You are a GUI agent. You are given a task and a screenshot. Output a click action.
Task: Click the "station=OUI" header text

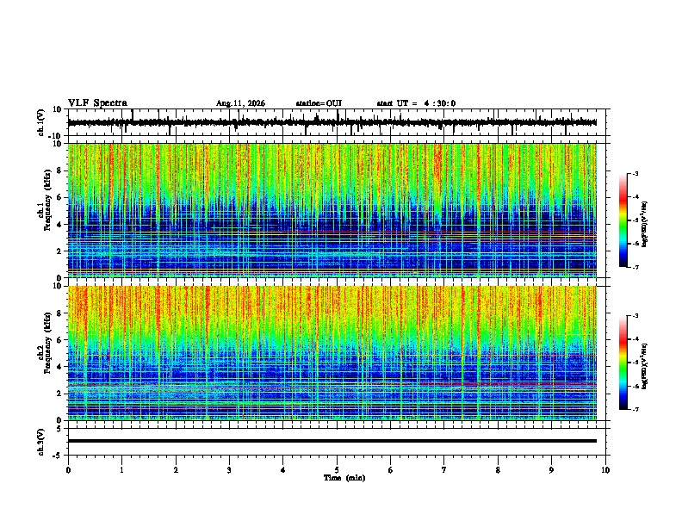[319, 103]
